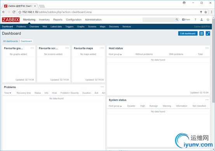The height and width of the screenshot is (151, 215).
Task: Click the logout power icon
Action: (x=208, y=20)
